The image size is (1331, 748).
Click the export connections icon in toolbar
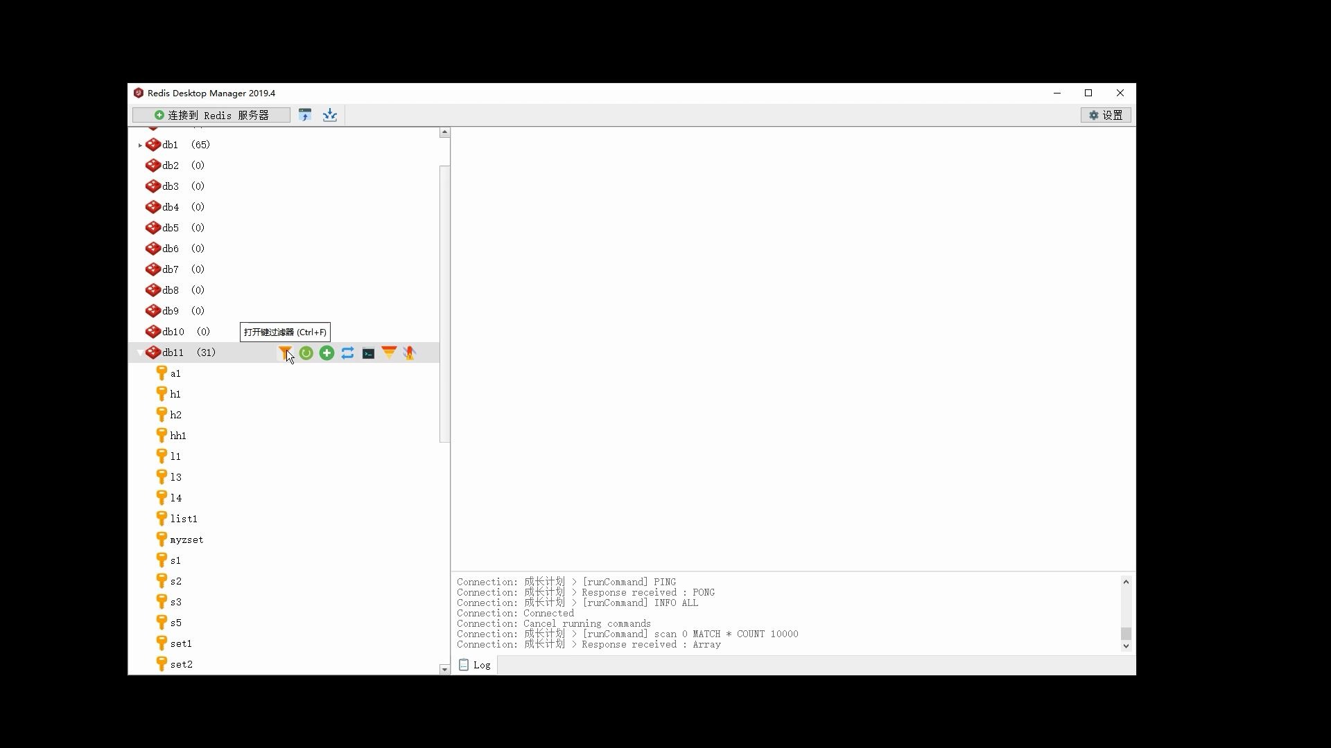(x=330, y=115)
